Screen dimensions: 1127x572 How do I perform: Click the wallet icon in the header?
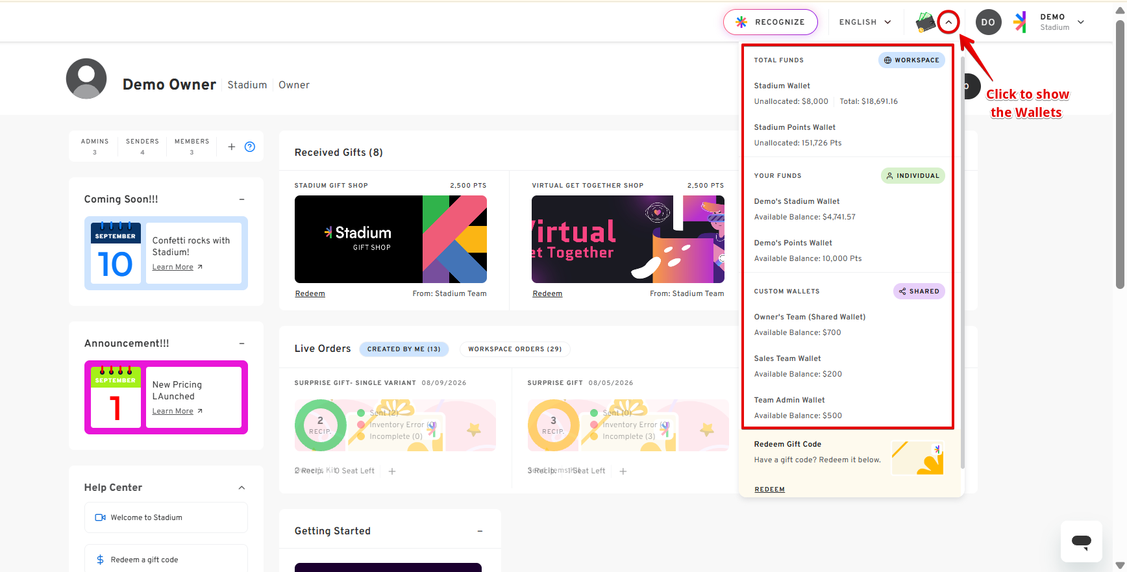pos(925,22)
